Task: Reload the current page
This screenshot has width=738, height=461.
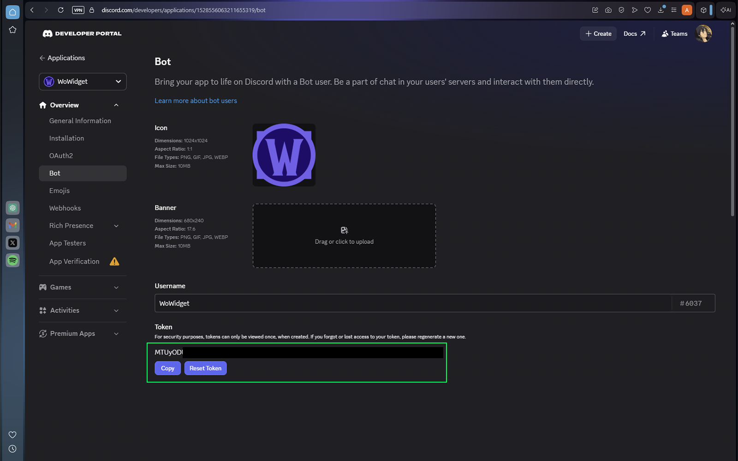Action: [x=60, y=10]
